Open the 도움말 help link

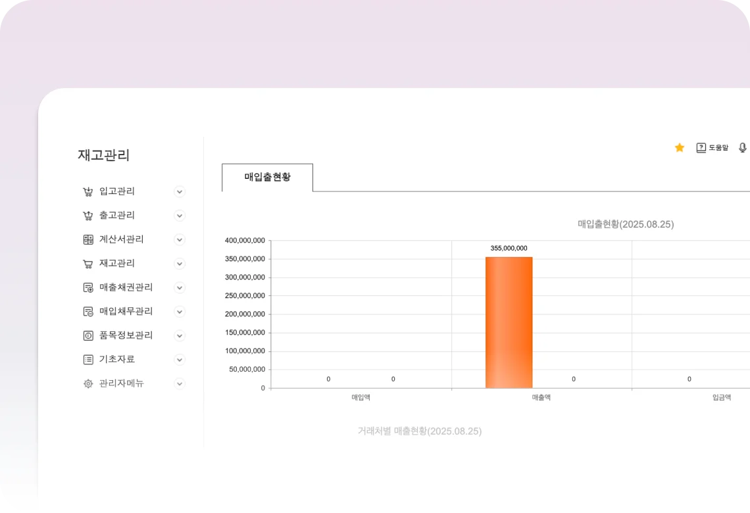712,148
